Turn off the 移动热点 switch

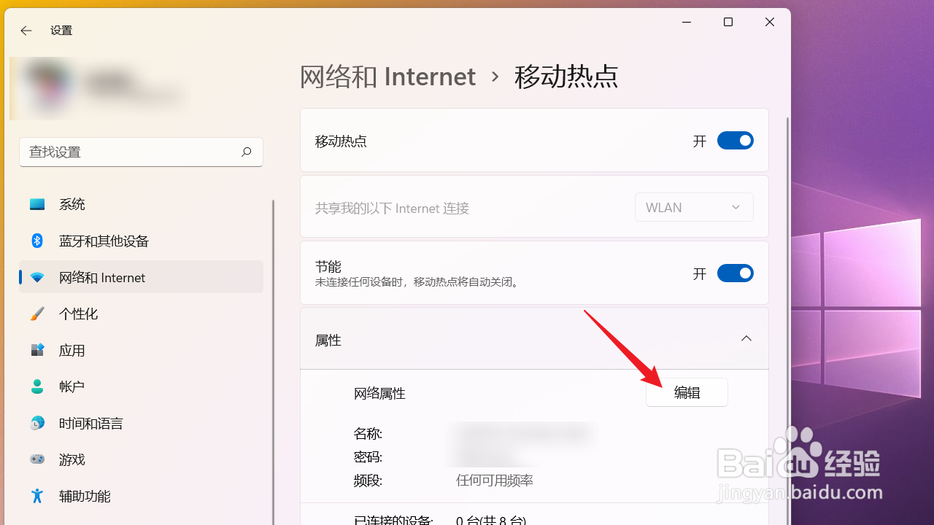coord(735,140)
